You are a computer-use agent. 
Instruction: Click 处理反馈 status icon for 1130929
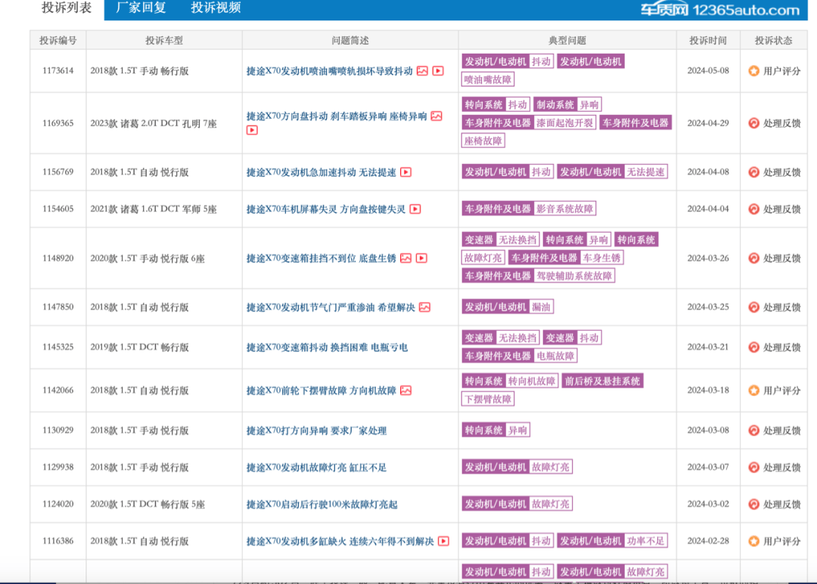click(x=754, y=431)
